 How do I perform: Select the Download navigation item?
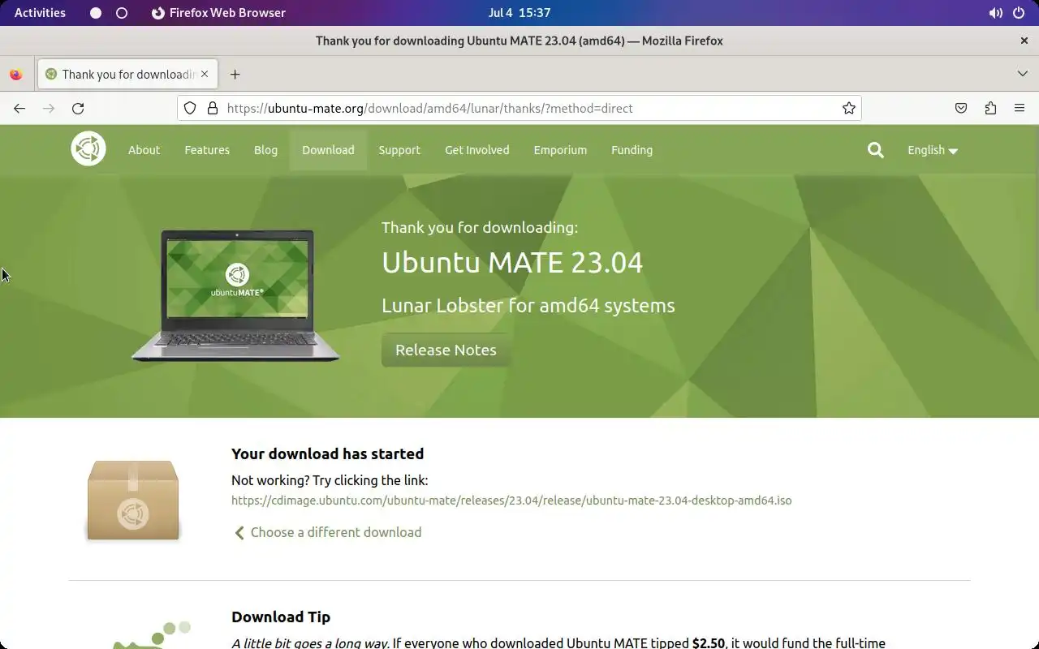[328, 150]
